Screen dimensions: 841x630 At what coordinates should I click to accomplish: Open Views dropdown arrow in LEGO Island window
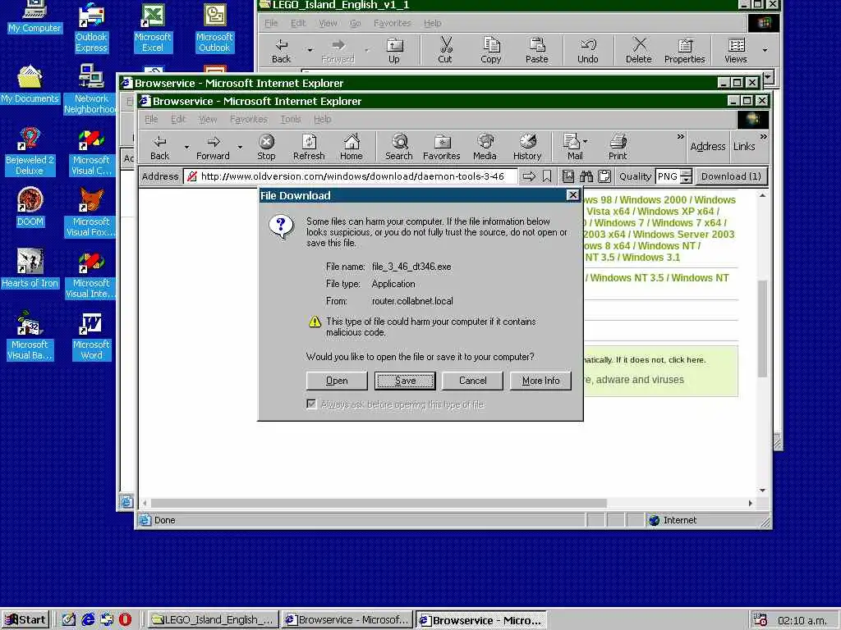(765, 50)
